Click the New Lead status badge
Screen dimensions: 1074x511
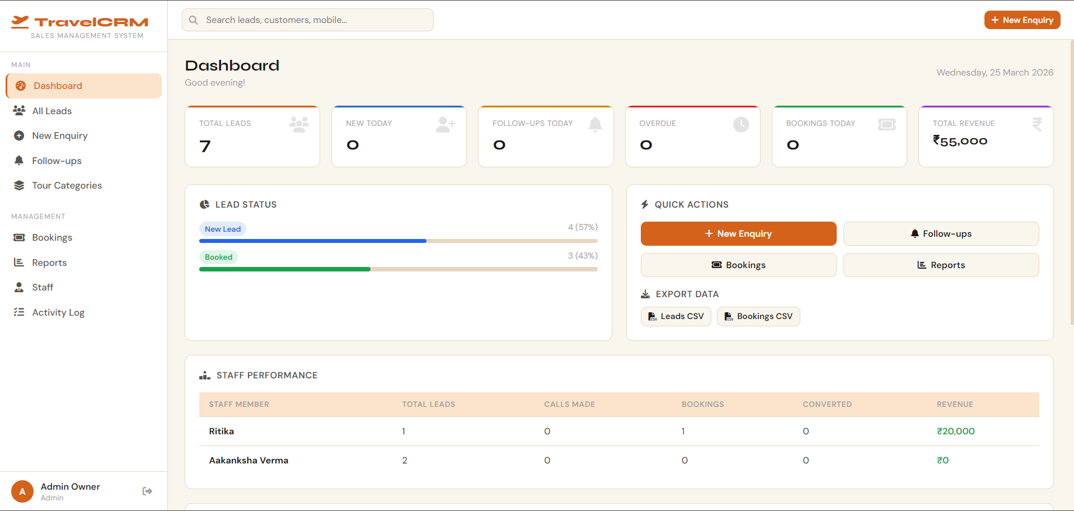(223, 229)
